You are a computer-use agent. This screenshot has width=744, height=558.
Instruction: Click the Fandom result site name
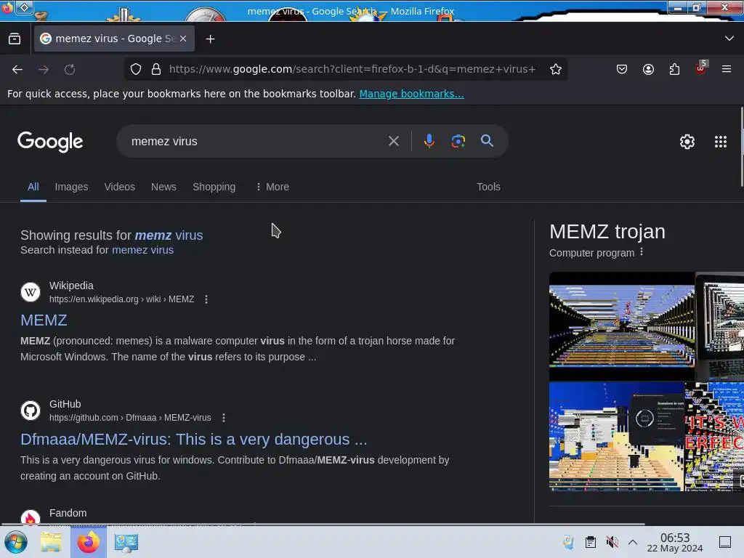[x=68, y=514]
